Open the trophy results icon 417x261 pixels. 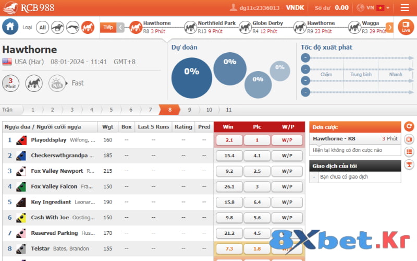coord(409,164)
